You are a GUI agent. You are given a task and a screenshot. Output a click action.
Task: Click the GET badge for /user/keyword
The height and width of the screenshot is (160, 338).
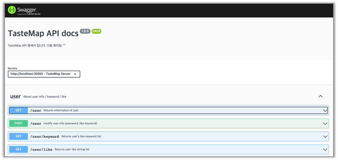(18, 136)
